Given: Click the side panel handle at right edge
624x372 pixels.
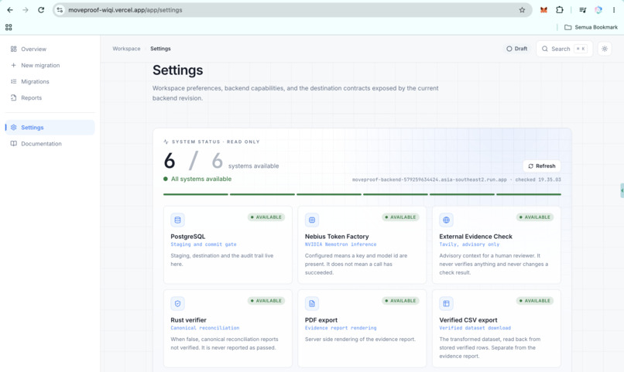Looking at the screenshot, I should (x=622, y=191).
